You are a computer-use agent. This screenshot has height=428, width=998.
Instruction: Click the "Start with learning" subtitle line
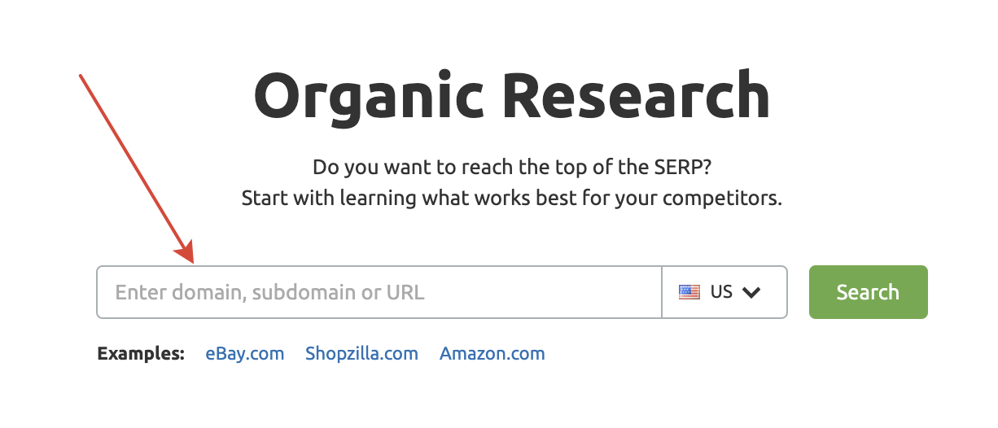512,199
